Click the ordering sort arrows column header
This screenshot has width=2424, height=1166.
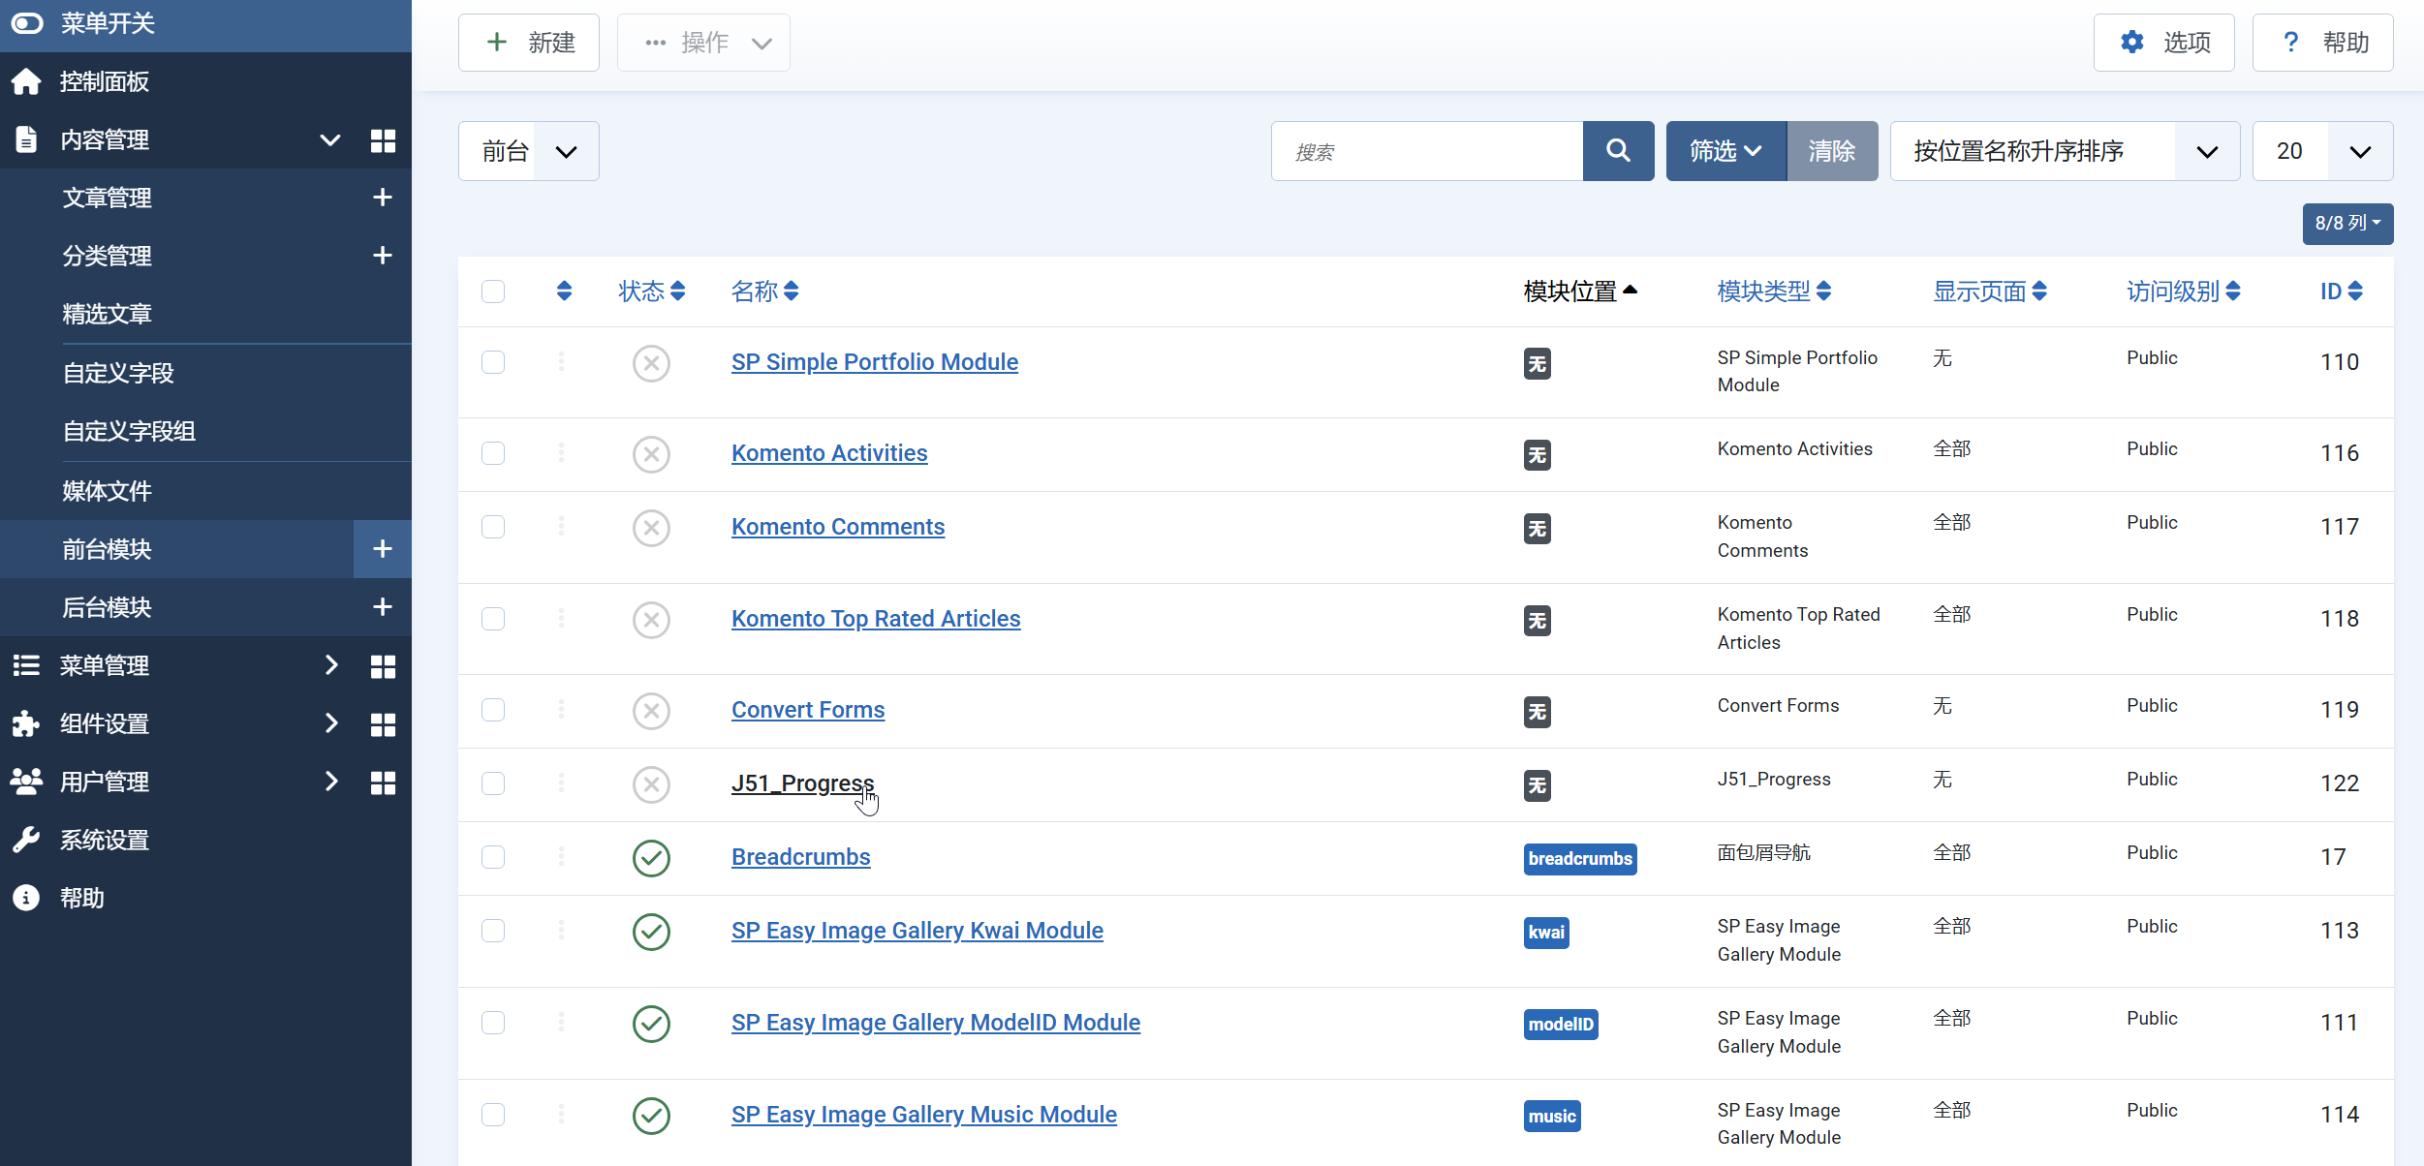[x=564, y=291]
